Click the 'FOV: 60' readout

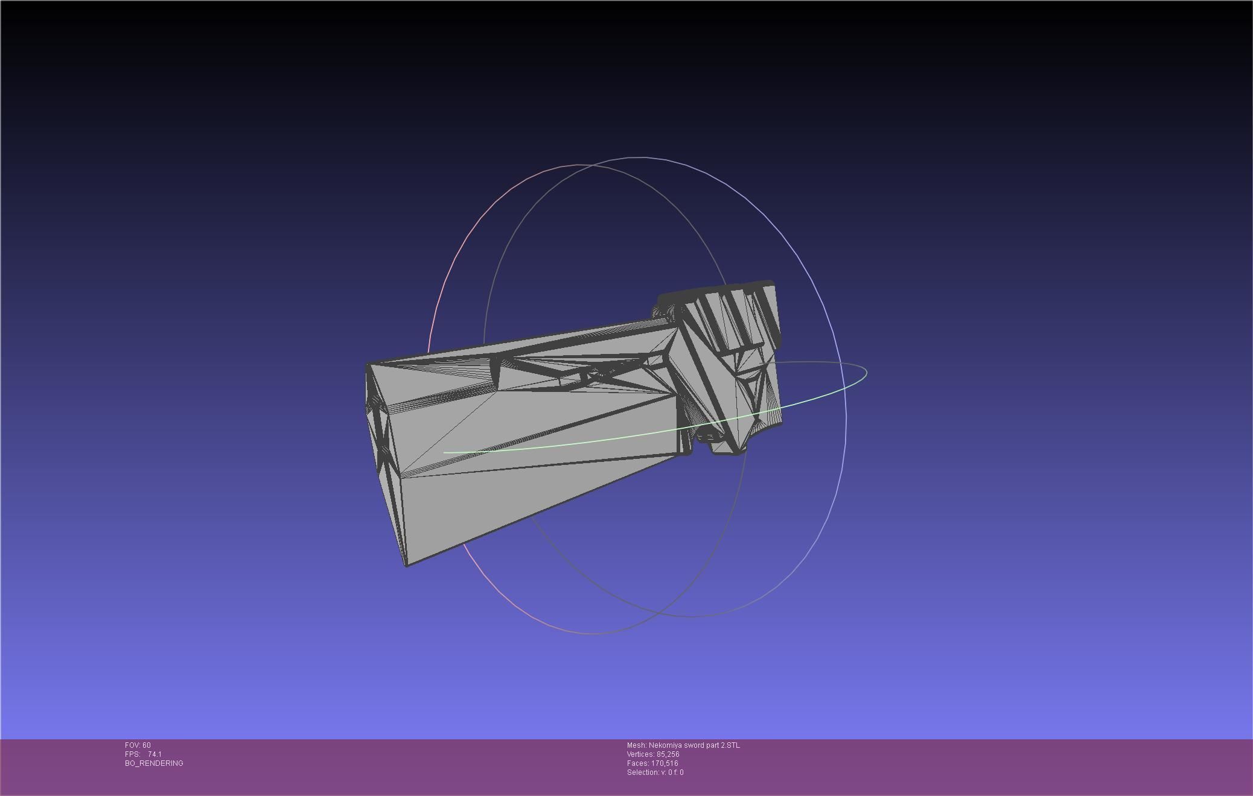138,745
